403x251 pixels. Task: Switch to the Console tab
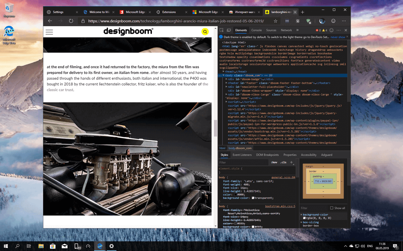(256, 30)
